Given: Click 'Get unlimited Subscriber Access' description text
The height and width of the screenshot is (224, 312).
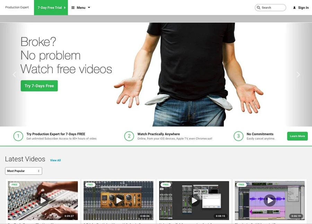Looking at the screenshot, I should tap(62, 138).
